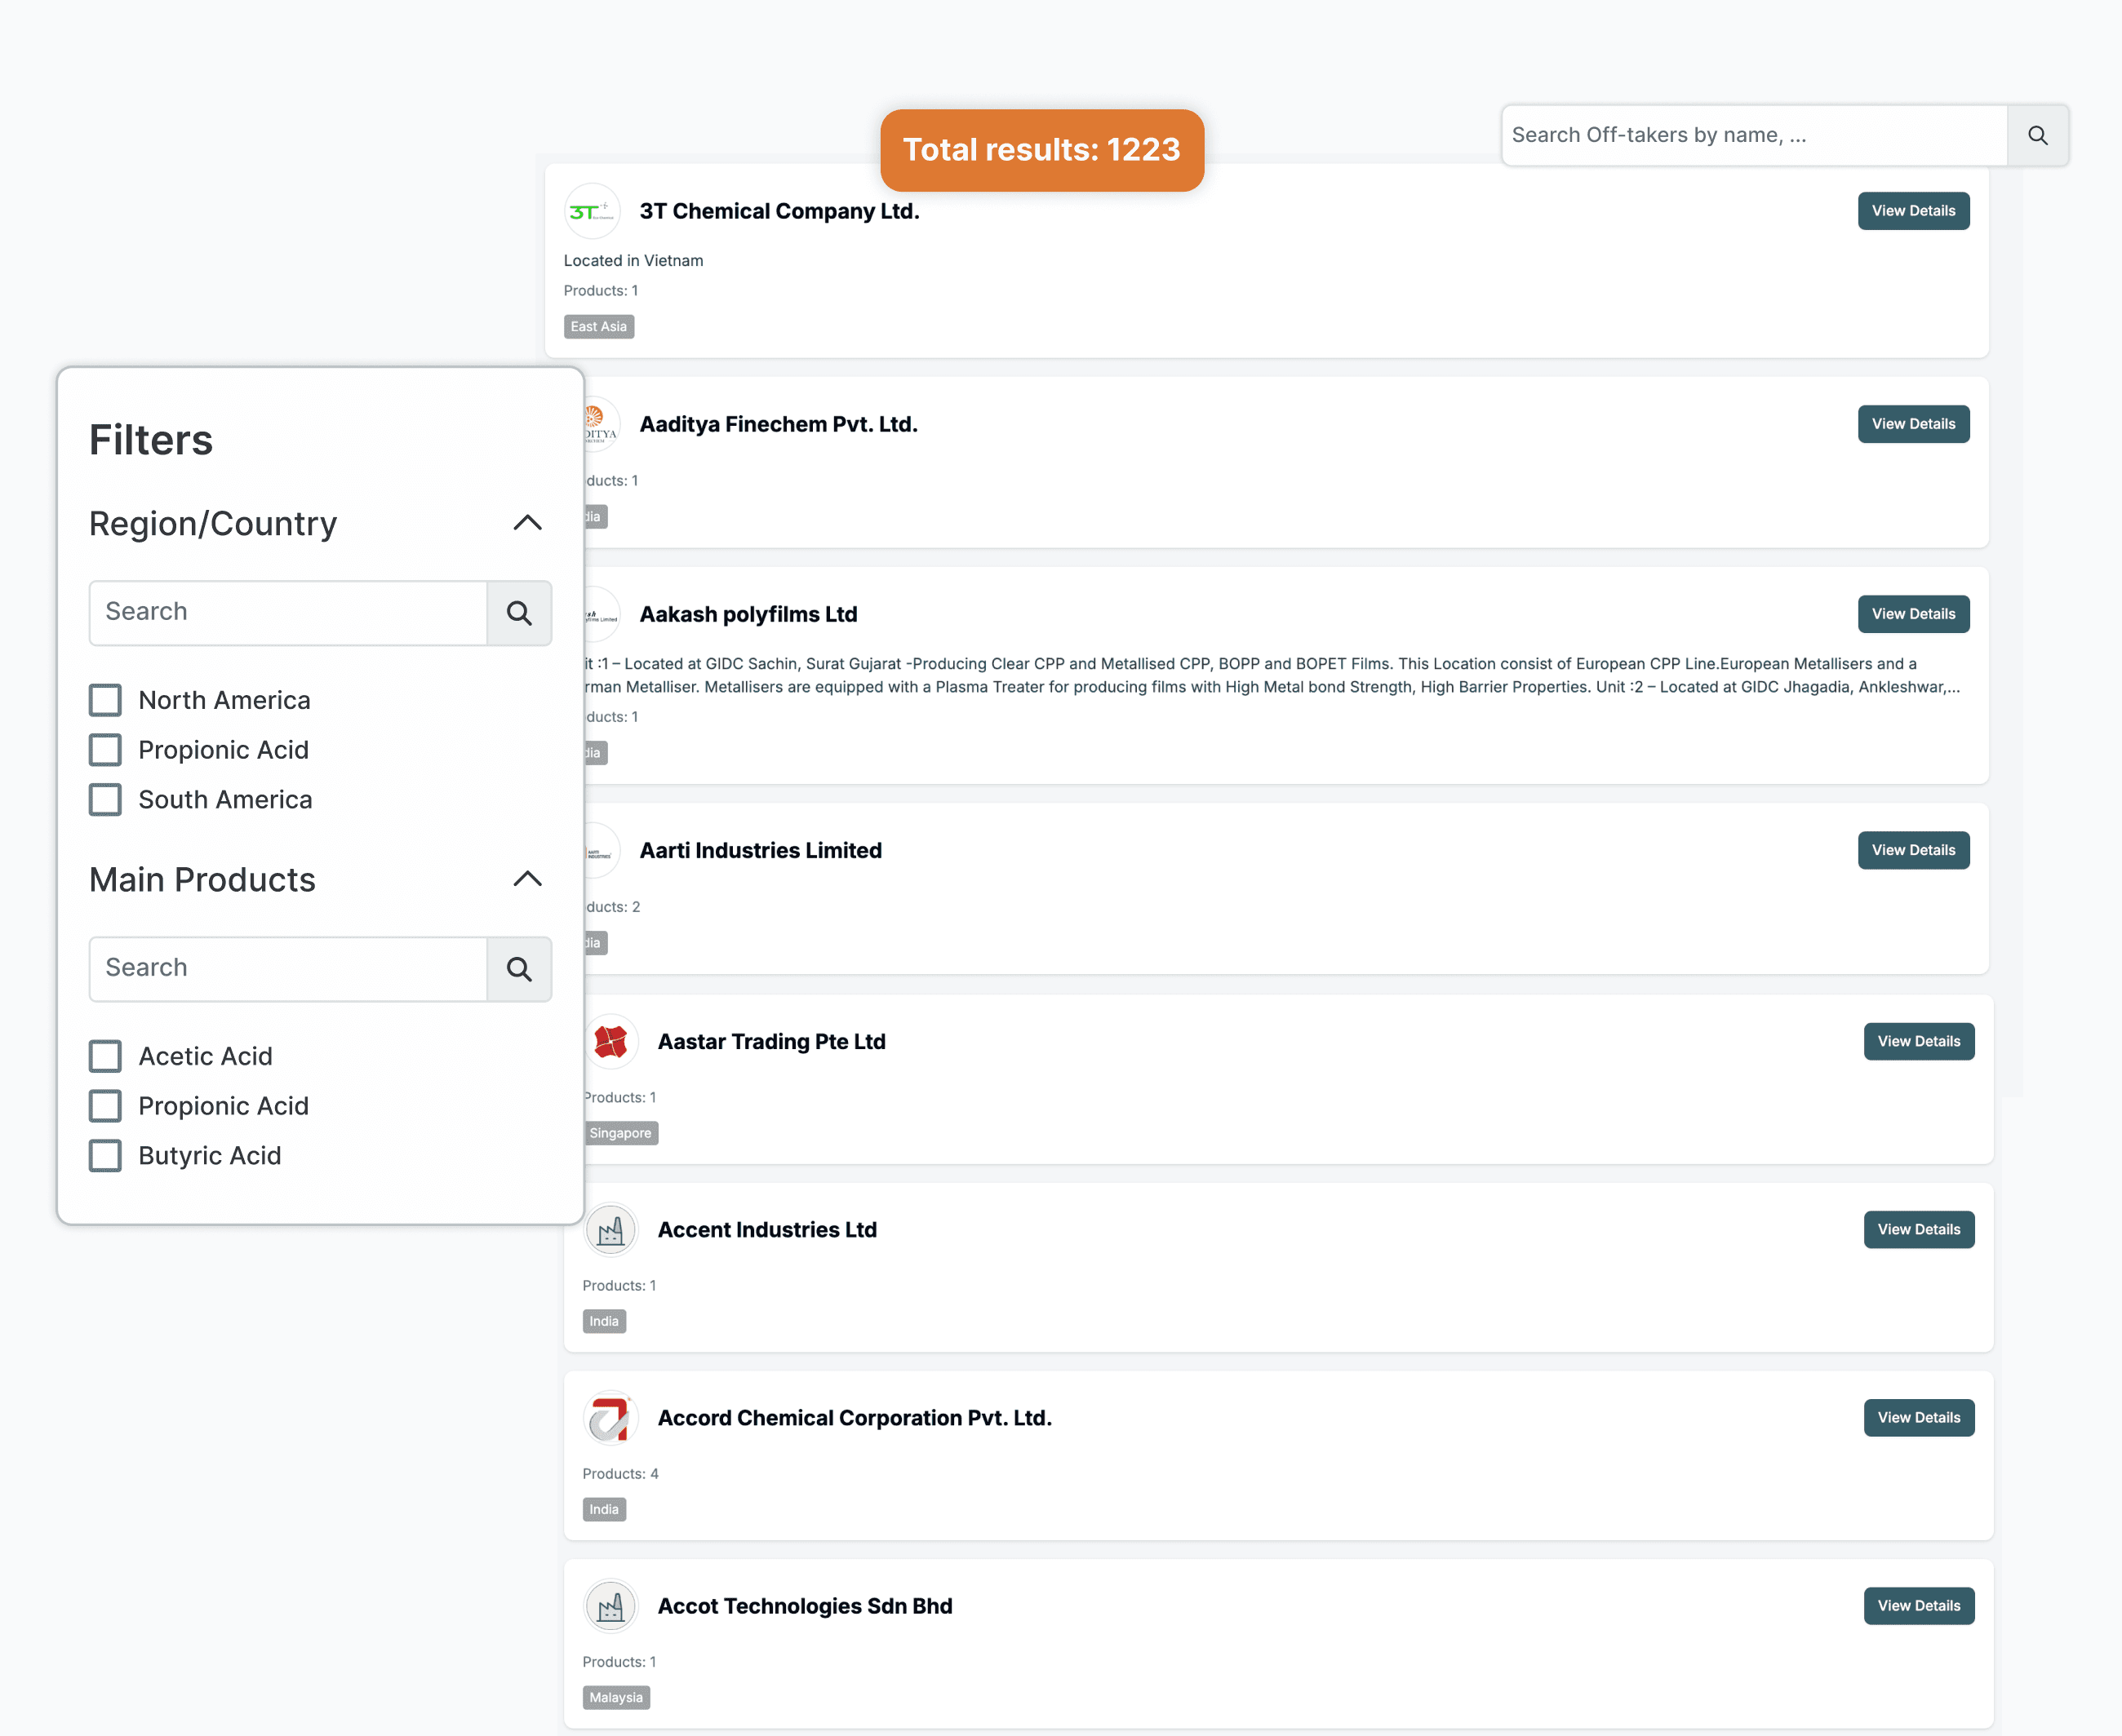Image resolution: width=2122 pixels, height=1736 pixels.
Task: Click the Aakash polyfilms Ltd title
Action: tap(748, 614)
